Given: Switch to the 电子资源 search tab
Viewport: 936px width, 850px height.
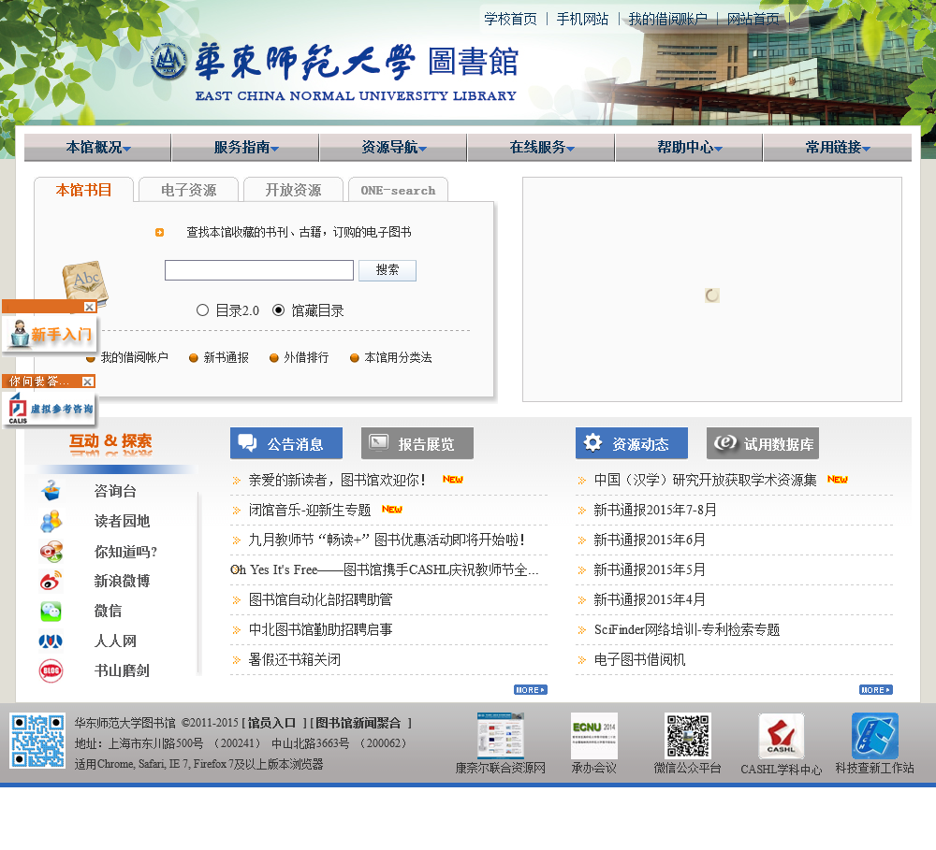Looking at the screenshot, I should tap(188, 191).
